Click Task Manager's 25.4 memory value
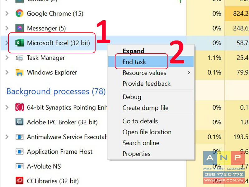The height and width of the screenshot is (187, 249). pos(242,58)
